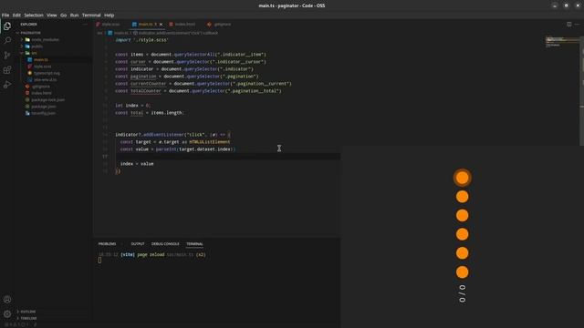The height and width of the screenshot is (328, 584).
Task: Open the Manage gear icon
Action: coord(7,313)
